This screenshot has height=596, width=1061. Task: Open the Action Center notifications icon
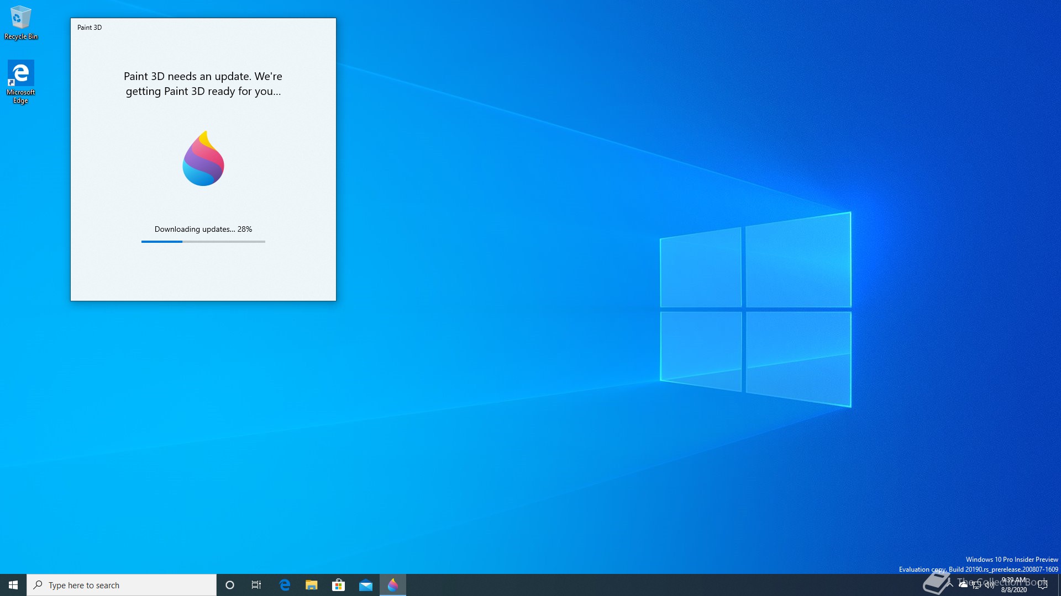click(1043, 585)
